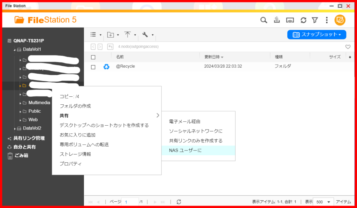Go forward with the right navigation arrow
The height and width of the screenshot is (208, 357).
[x=100, y=47]
